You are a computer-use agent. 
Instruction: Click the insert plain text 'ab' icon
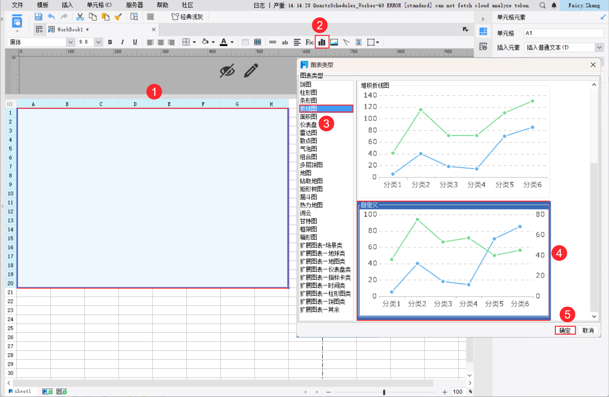[x=285, y=42]
